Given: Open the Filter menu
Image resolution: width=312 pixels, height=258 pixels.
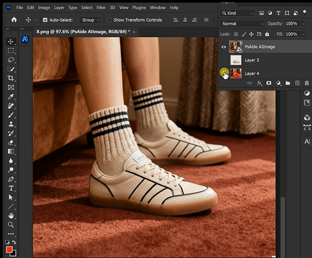Looking at the screenshot, I should coord(101,8).
